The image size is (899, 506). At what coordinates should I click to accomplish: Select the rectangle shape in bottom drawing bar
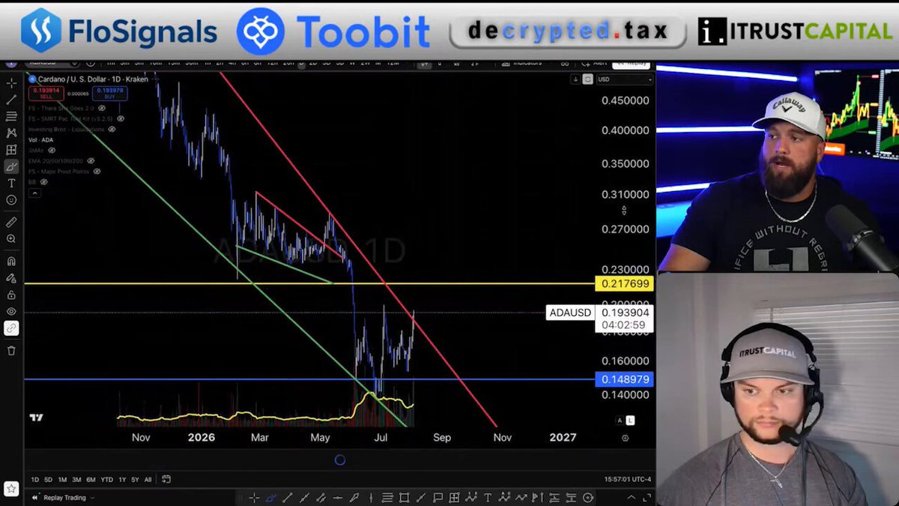[404, 498]
